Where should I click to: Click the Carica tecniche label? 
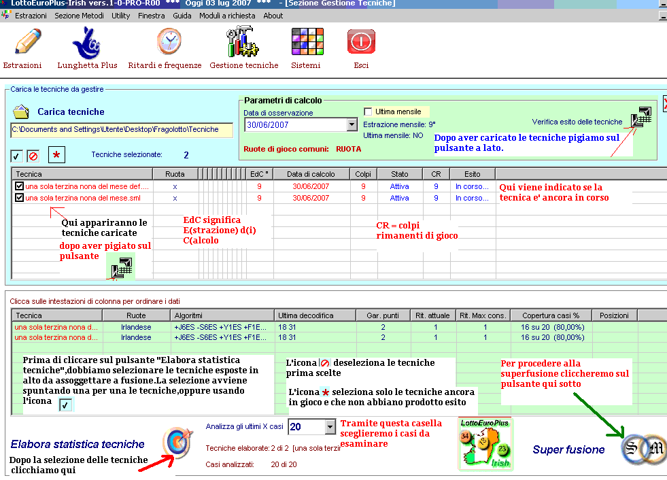coord(71,112)
